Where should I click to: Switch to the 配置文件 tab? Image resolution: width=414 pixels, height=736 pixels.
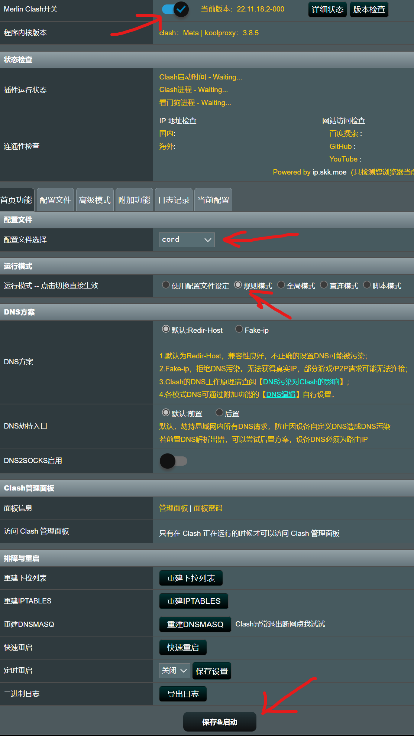(55, 200)
